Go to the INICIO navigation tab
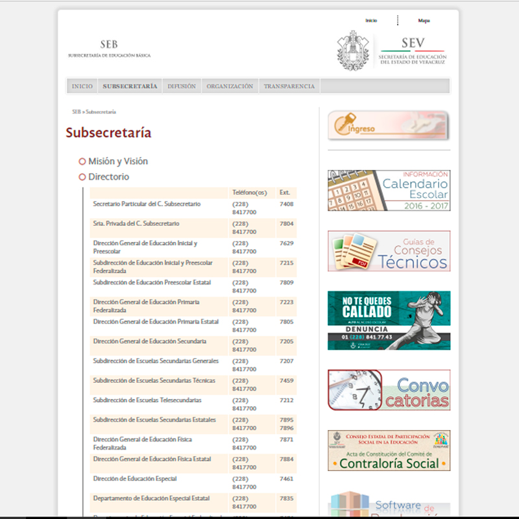Viewport: 519px width, 519px height. [x=82, y=86]
